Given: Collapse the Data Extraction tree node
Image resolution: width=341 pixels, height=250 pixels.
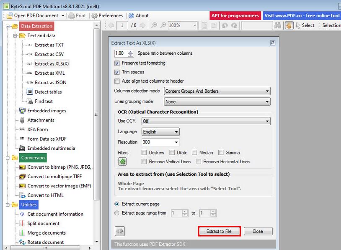Looking at the screenshot, I should pos(8,26).
